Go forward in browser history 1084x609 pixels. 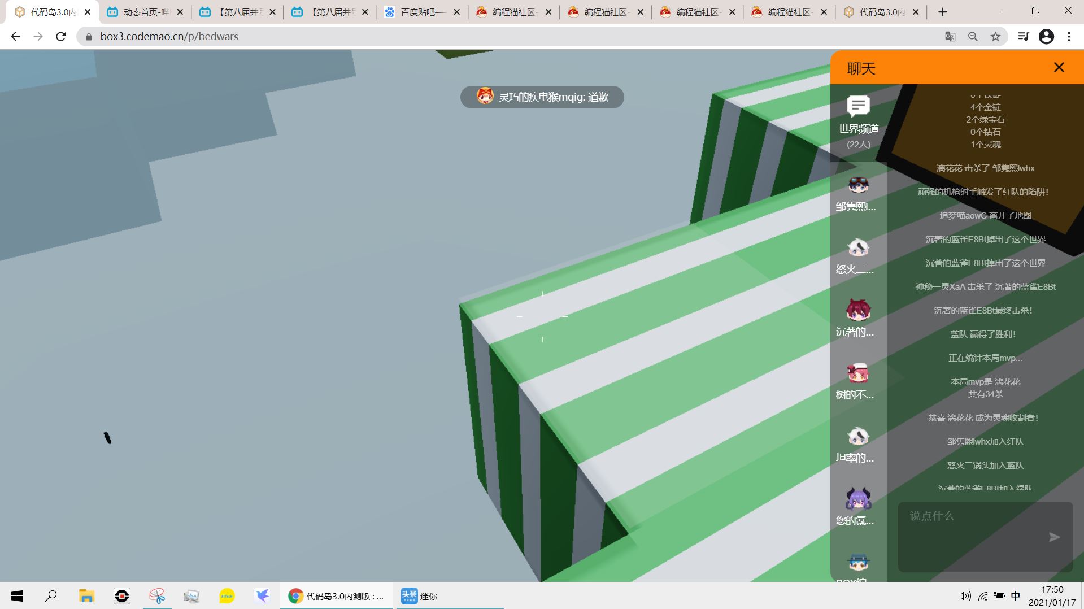38,37
